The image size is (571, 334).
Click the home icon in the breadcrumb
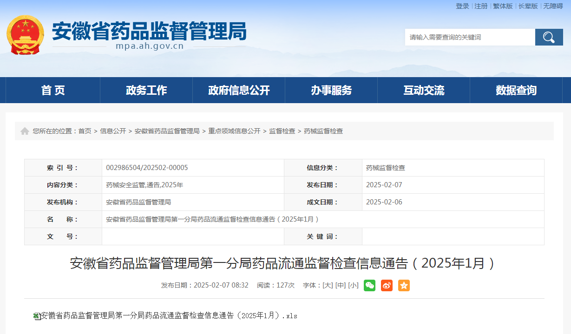(x=25, y=131)
